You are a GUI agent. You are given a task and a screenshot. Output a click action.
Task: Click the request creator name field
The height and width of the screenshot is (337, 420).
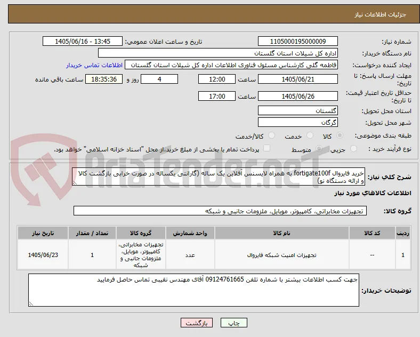231,65
